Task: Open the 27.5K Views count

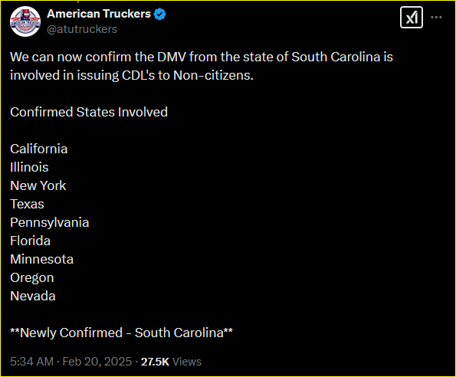Action: coord(171,362)
